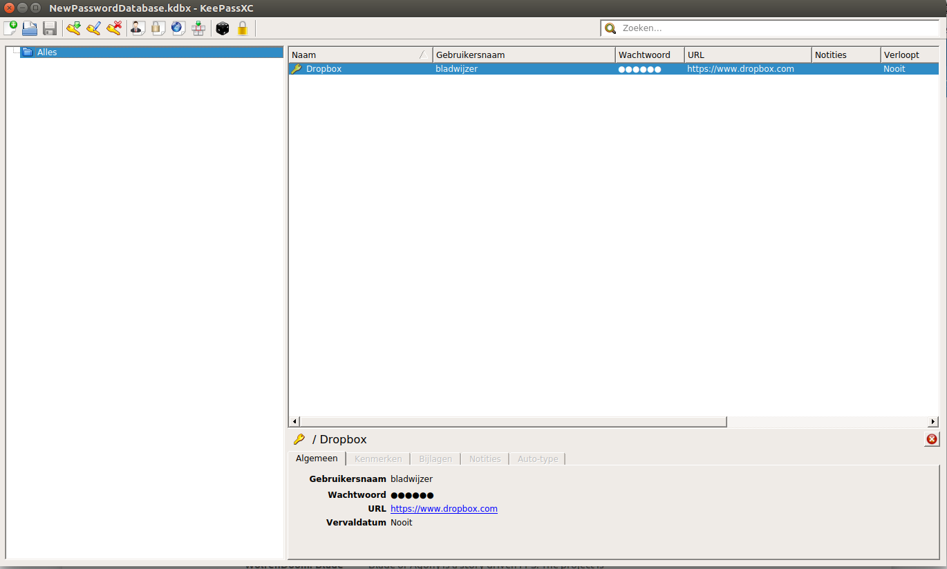Sort by the Gebruikersnaam column header

pyautogui.click(x=523, y=55)
